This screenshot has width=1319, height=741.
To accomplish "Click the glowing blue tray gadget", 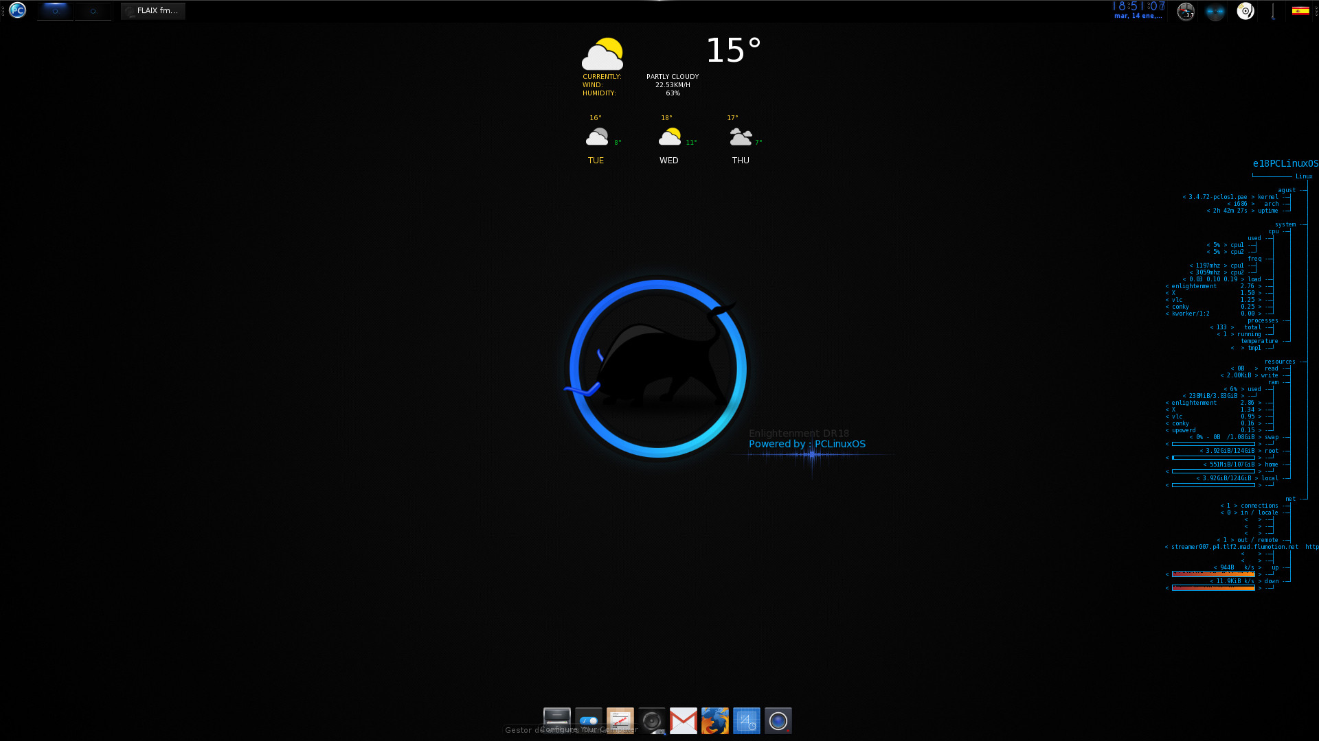I will point(1215,12).
